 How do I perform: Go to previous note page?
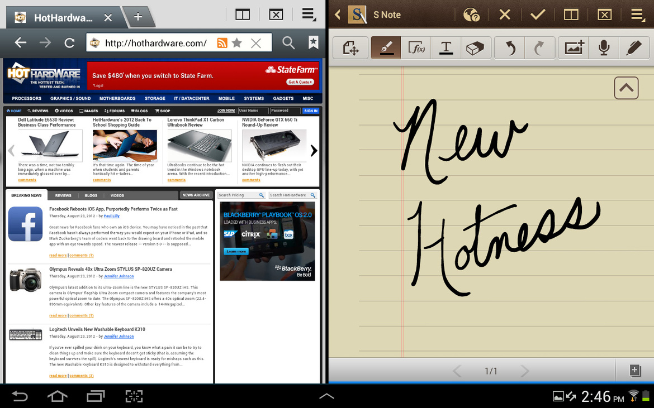[458, 371]
